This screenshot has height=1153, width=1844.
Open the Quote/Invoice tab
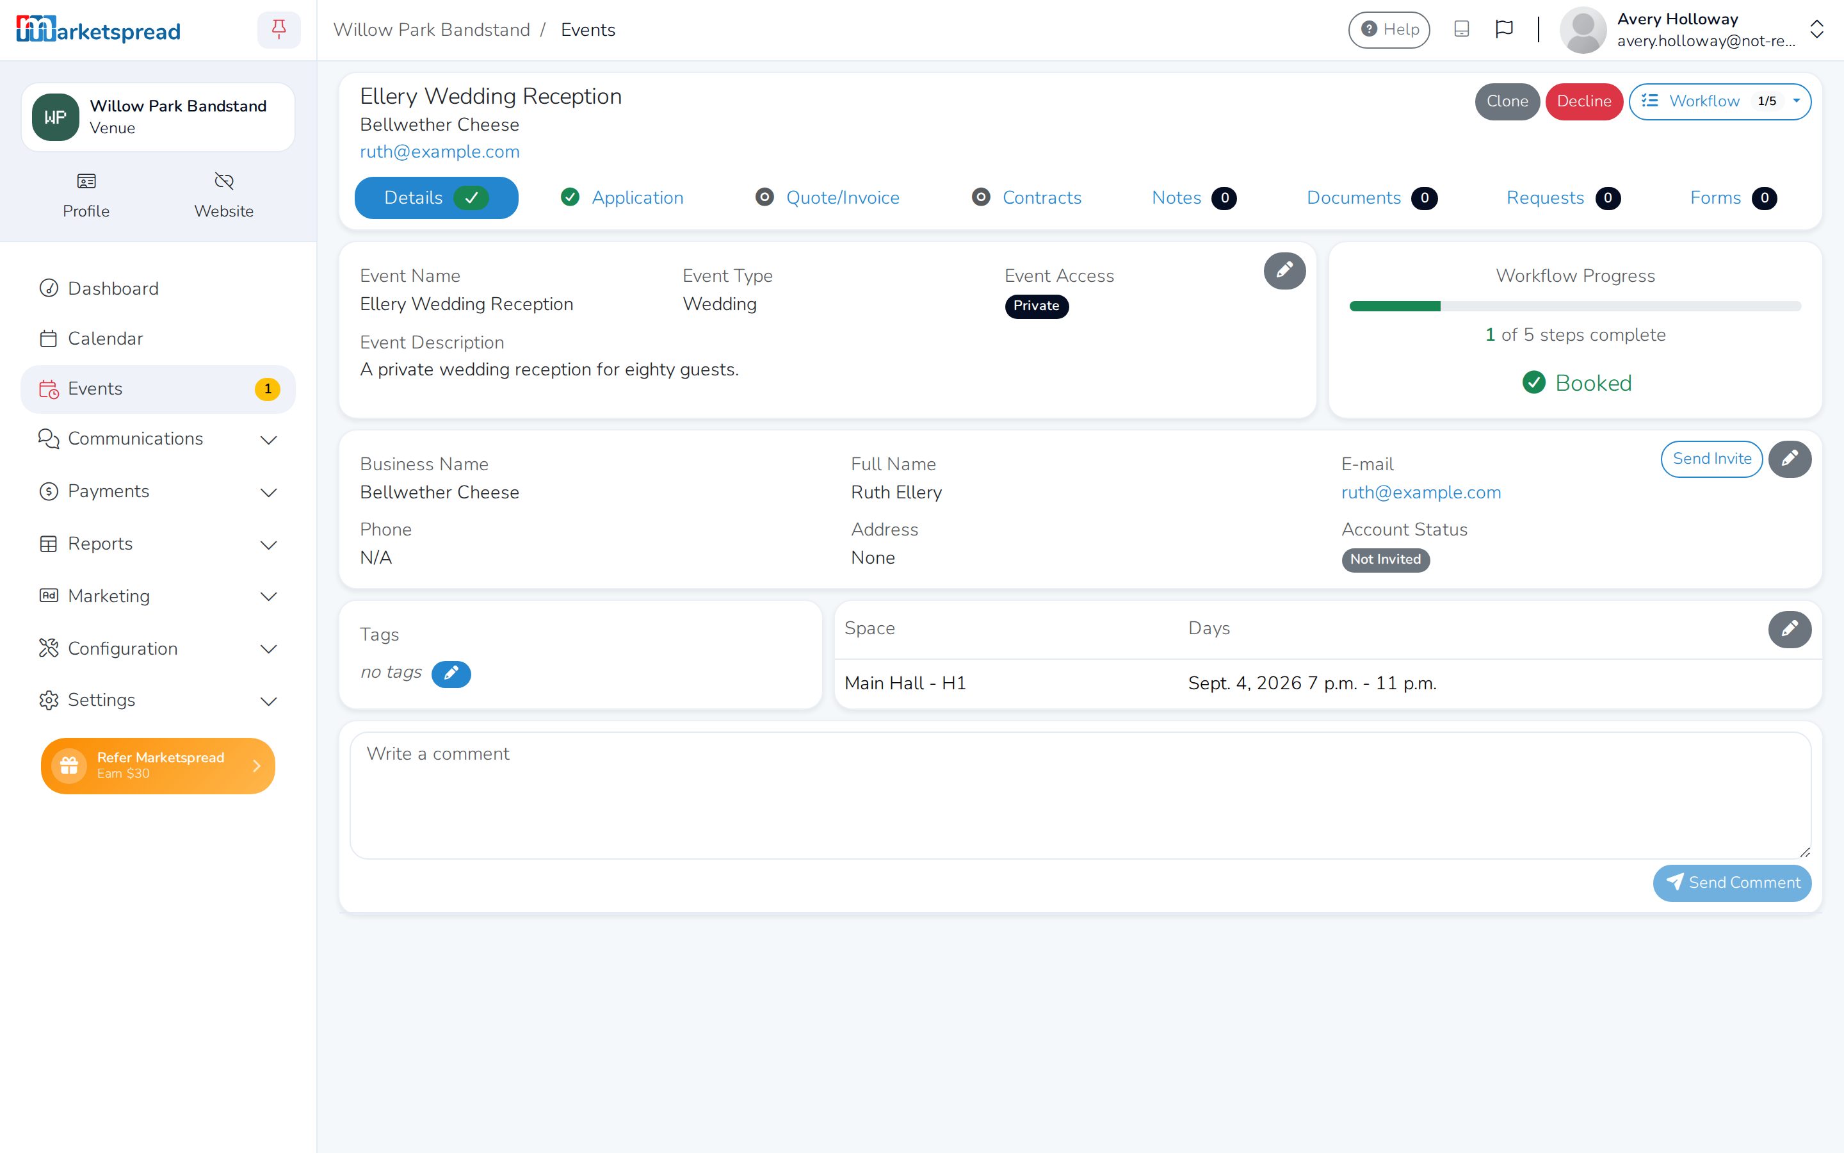(x=827, y=199)
